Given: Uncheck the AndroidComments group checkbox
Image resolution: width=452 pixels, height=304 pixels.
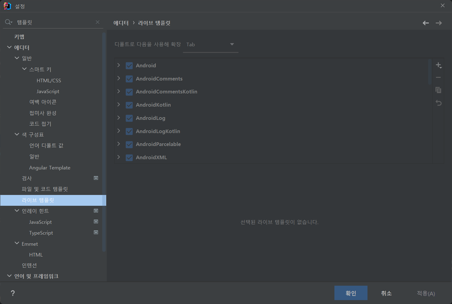Looking at the screenshot, I should click(129, 79).
